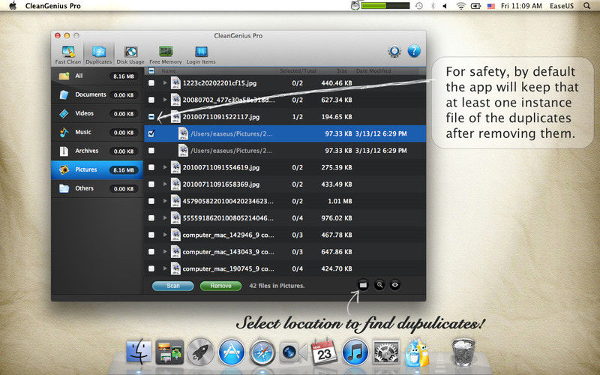Screen dimensions: 600x375
Task: Toggle the 2010071091522117.jpg group checkbox
Action: (x=151, y=117)
